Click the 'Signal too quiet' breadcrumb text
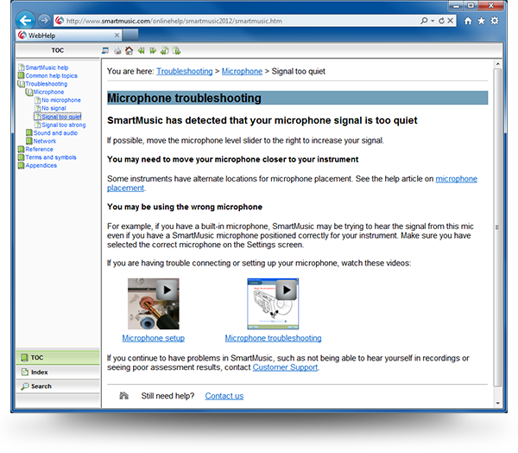 click(x=299, y=71)
